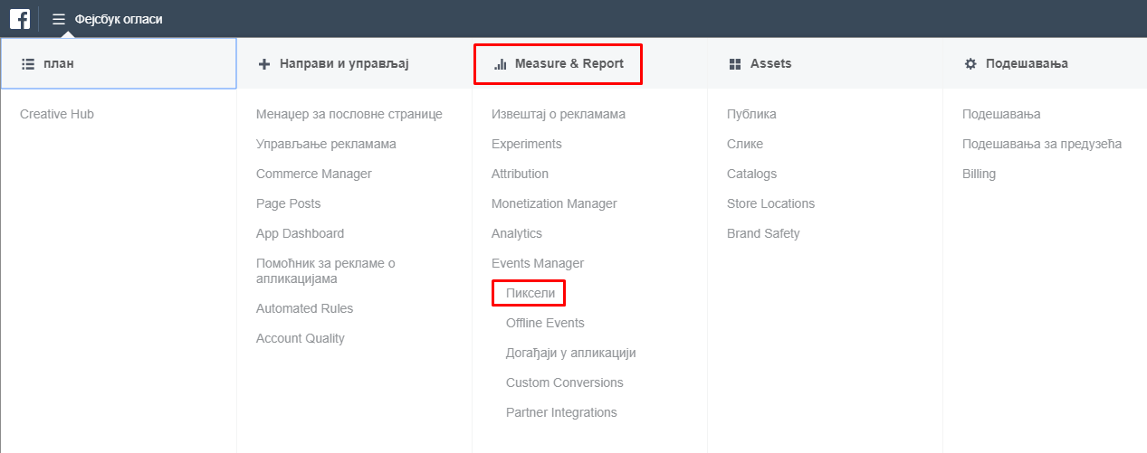Screen dimensions: 1147x453
Task: Open Догађаји у апликацији
Action: click(571, 353)
